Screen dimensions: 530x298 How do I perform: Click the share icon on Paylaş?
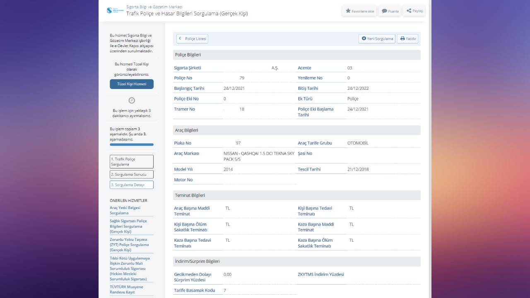coord(409,11)
